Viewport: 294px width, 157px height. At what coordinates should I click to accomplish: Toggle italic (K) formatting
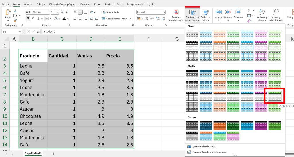click(x=33, y=19)
